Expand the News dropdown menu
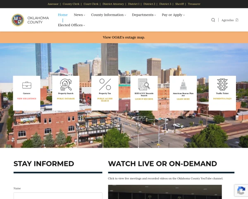The image size is (248, 199). (79, 15)
